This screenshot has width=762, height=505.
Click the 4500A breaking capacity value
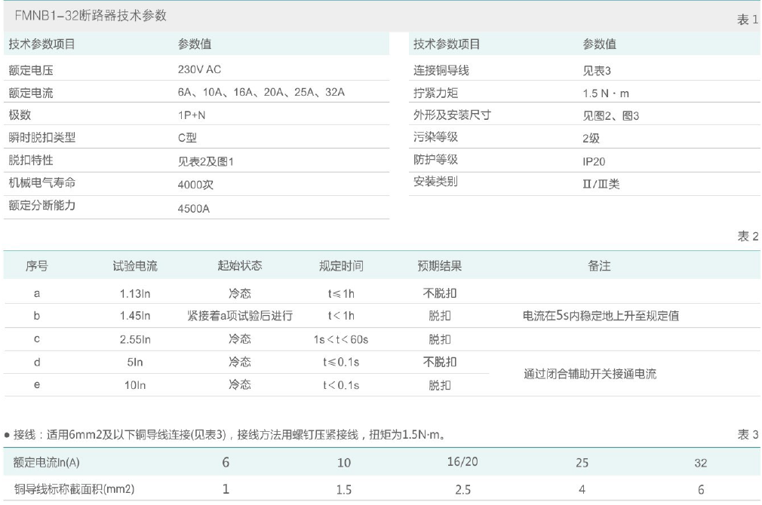[193, 208]
